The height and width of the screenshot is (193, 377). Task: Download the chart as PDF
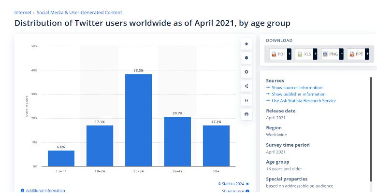click(278, 54)
